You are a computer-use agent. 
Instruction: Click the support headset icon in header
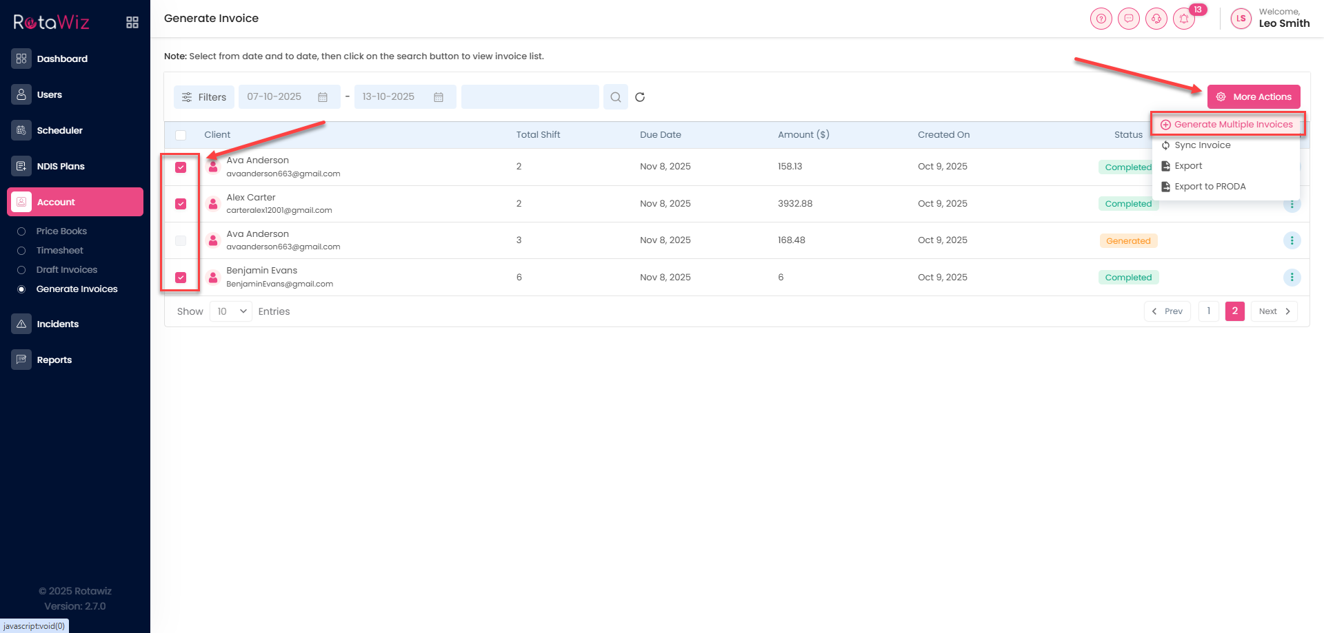pyautogui.click(x=1156, y=19)
